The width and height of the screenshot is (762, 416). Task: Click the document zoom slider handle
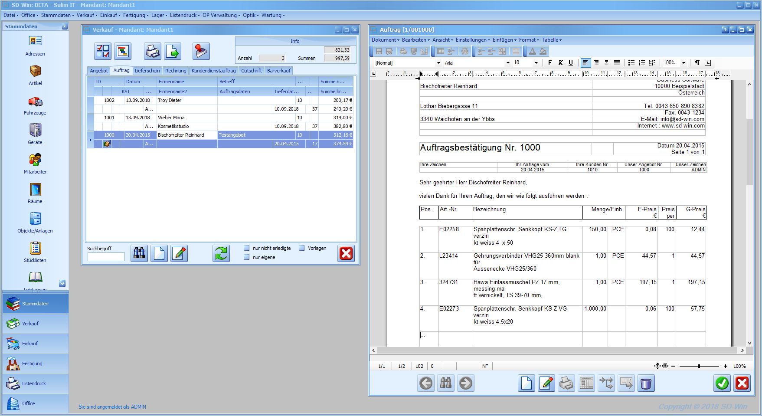coord(699,366)
